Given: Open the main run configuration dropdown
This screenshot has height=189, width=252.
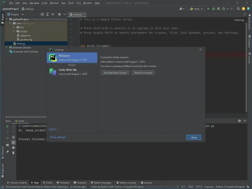Looking at the screenshot, I should pos(196,9).
